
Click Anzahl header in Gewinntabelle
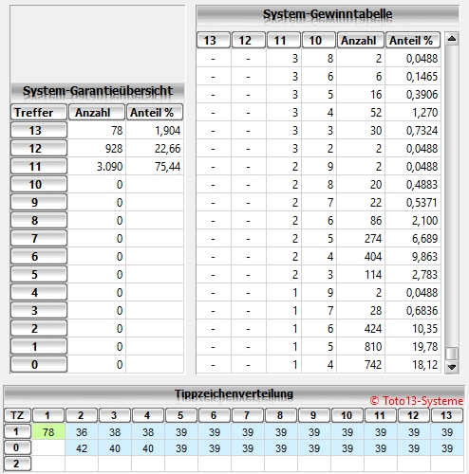point(361,40)
